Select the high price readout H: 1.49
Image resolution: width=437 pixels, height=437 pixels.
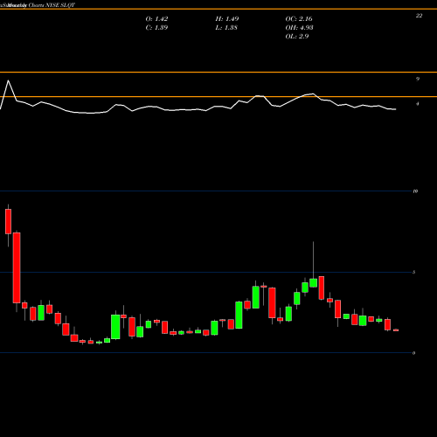tap(227, 19)
